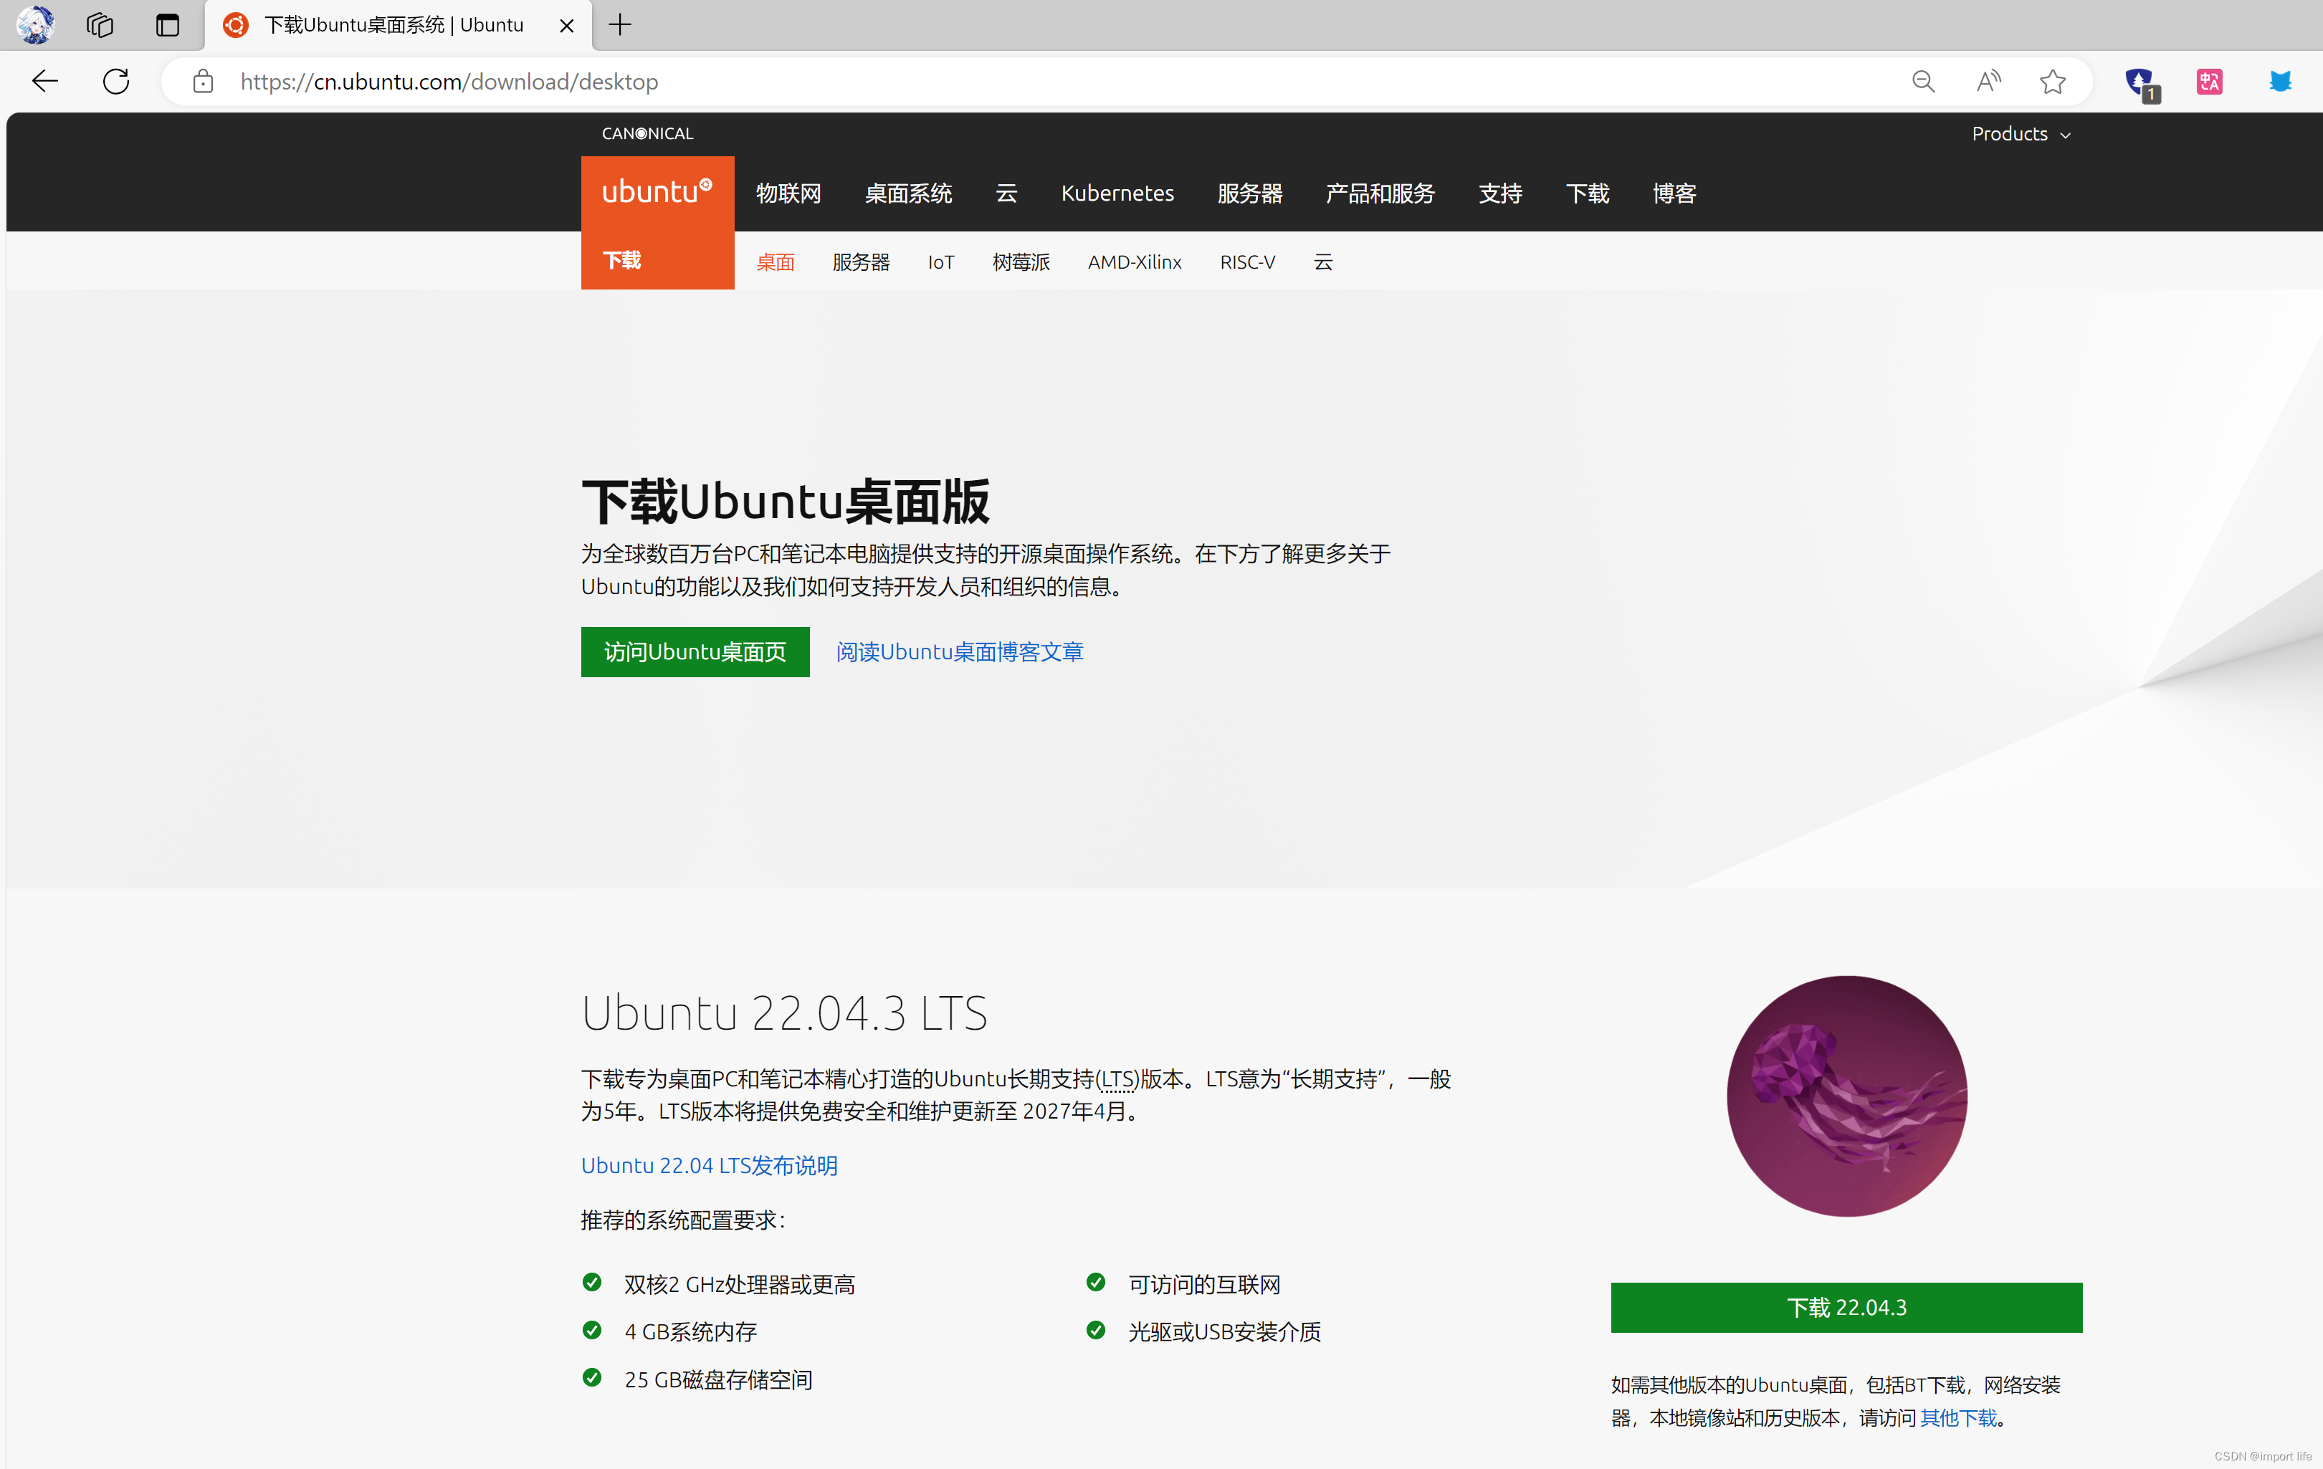The width and height of the screenshot is (2323, 1469).
Task: Click the 下载 22.04.3 green button
Action: [1846, 1307]
